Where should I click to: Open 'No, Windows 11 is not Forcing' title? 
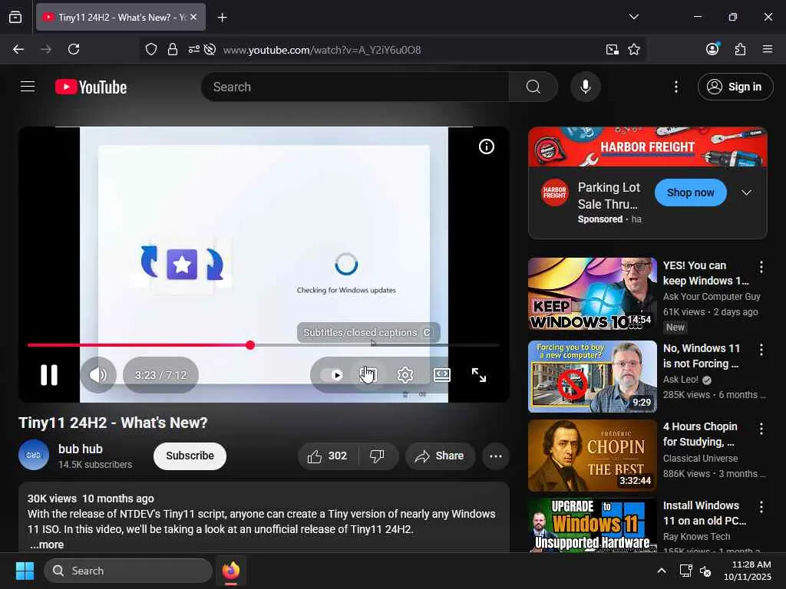point(702,356)
